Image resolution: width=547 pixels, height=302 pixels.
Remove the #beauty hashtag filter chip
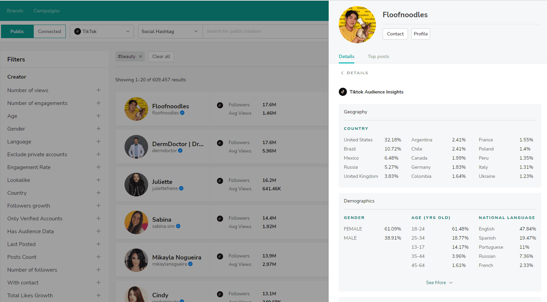(140, 57)
